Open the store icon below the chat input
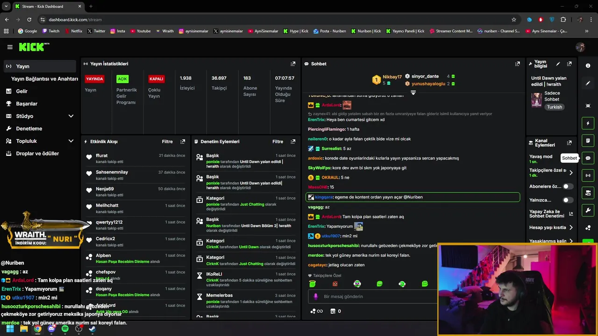Image resolution: width=598 pixels, height=336 pixels. click(333, 311)
